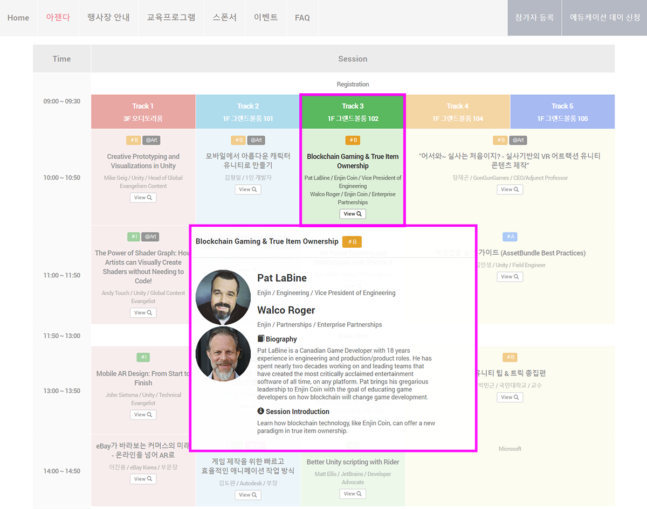Viewport: 647px width, 509px height.
Task: Click the #B tag on Creative Prototyping
Action: pos(134,141)
